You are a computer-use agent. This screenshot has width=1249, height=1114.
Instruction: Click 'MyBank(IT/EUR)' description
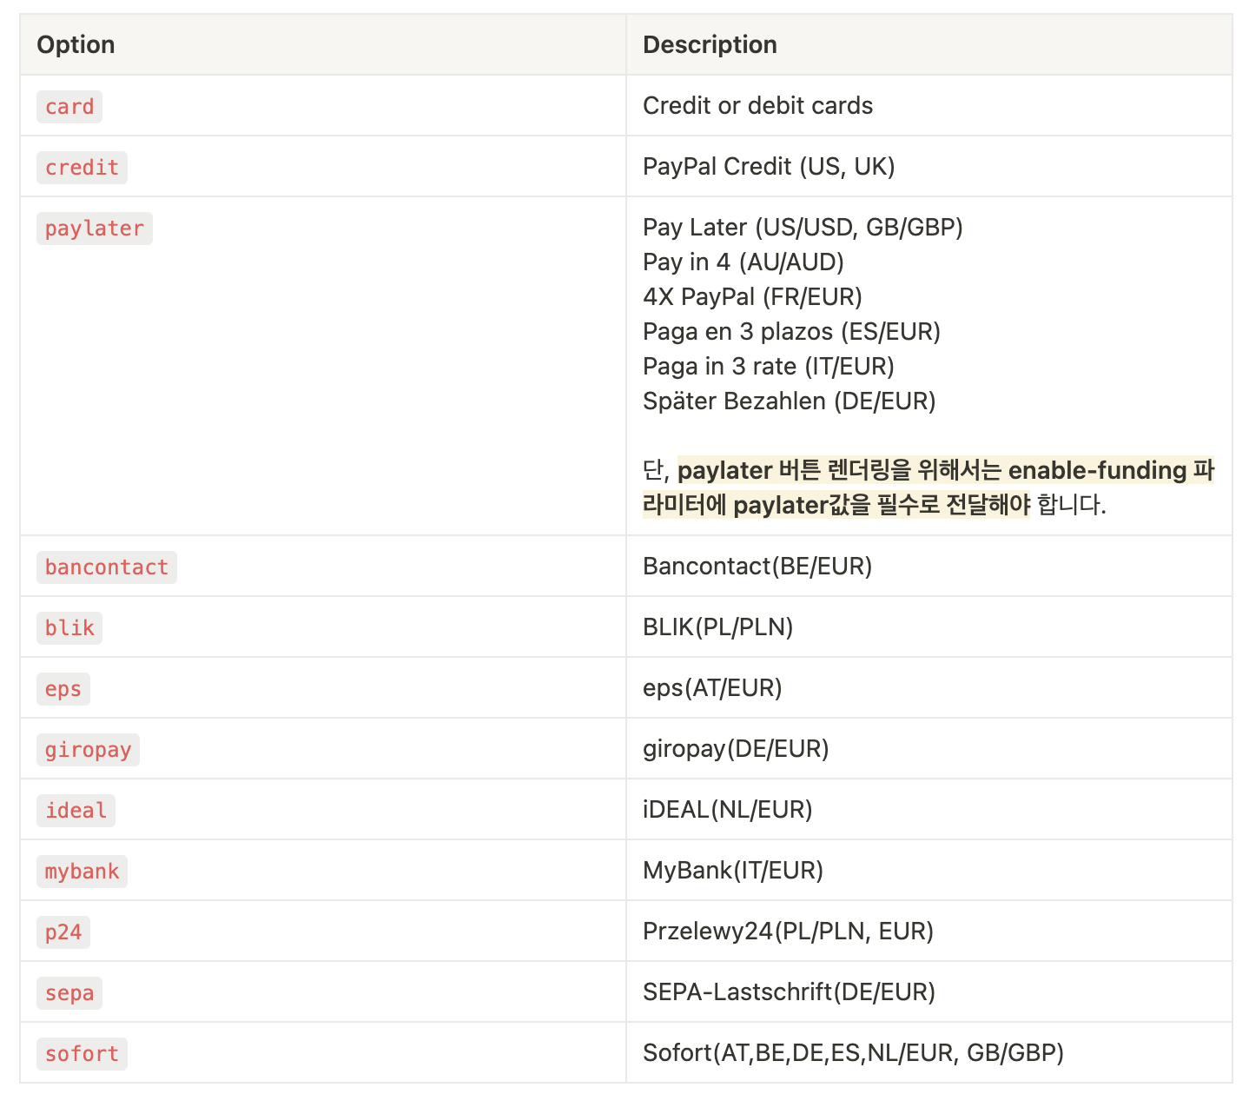(x=733, y=870)
